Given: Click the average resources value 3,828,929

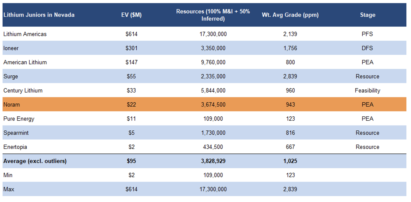Looking at the screenshot, I should pyautogui.click(x=213, y=161).
